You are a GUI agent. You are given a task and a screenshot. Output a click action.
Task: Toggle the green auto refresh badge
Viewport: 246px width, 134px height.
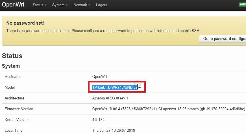click(243, 5)
